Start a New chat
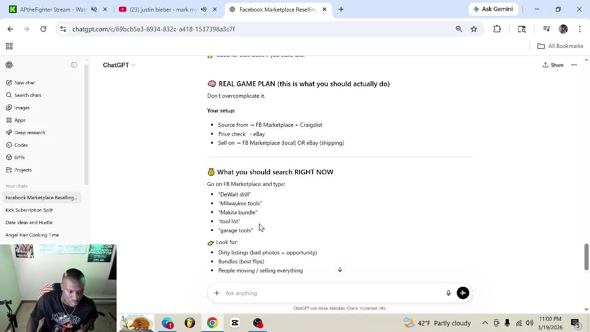The image size is (590, 332). (42, 83)
